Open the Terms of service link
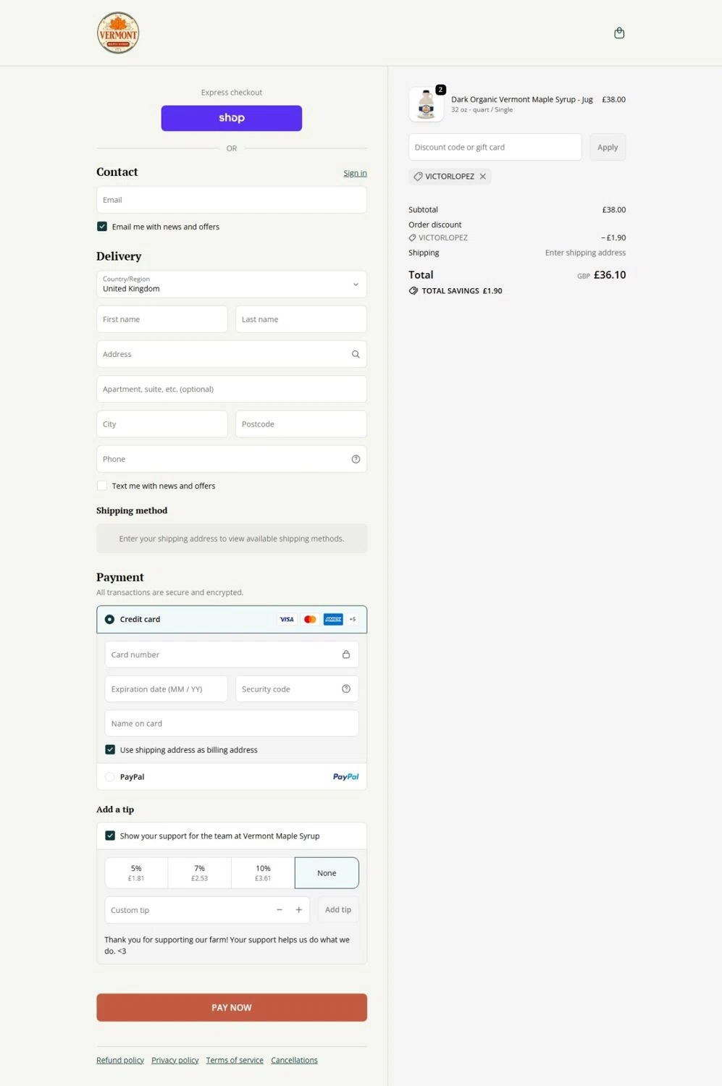The image size is (722, 1086). (235, 1060)
